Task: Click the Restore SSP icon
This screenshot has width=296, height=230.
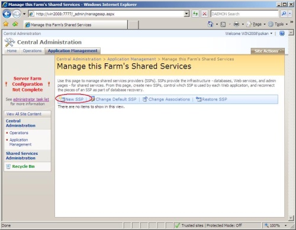Action: (198, 99)
